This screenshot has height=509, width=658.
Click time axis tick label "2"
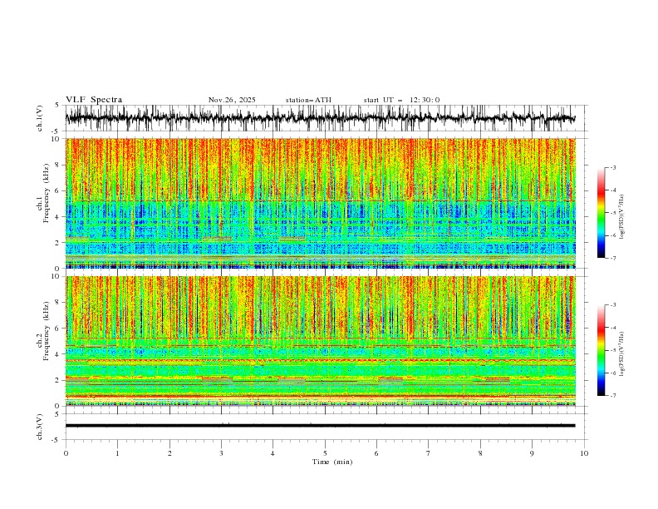pyautogui.click(x=169, y=453)
